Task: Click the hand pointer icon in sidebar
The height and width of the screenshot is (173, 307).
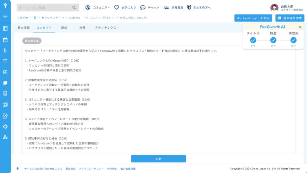Action: tap(5, 51)
